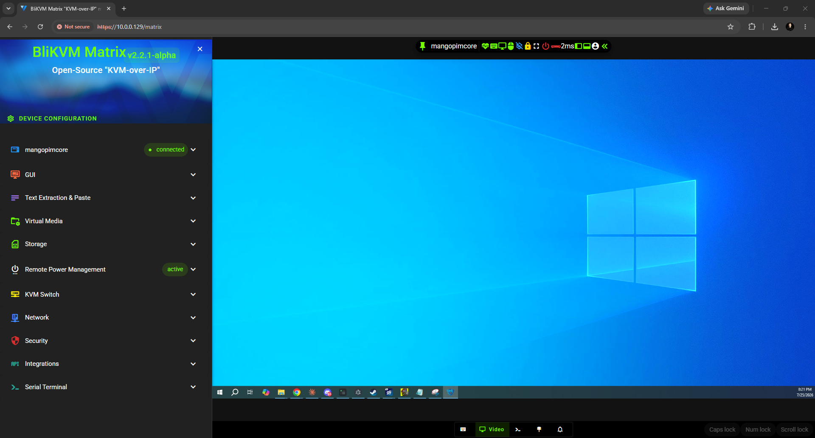Expand the KVM Switch section
Image resolution: width=815 pixels, height=438 pixels.
193,294
